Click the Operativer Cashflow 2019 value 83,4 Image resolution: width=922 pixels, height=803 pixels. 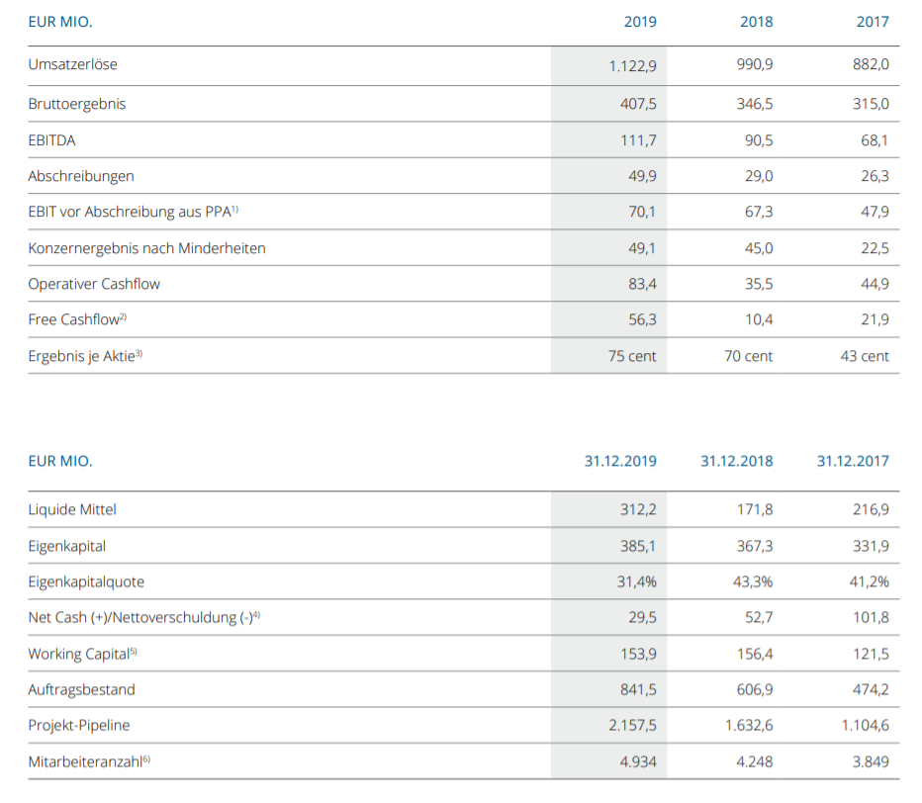tap(642, 284)
